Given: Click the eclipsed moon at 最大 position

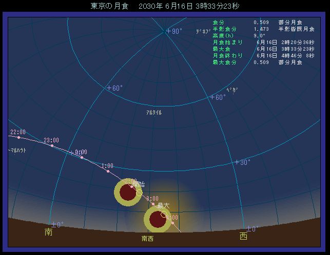Looking at the screenshot, I should pos(157,219).
